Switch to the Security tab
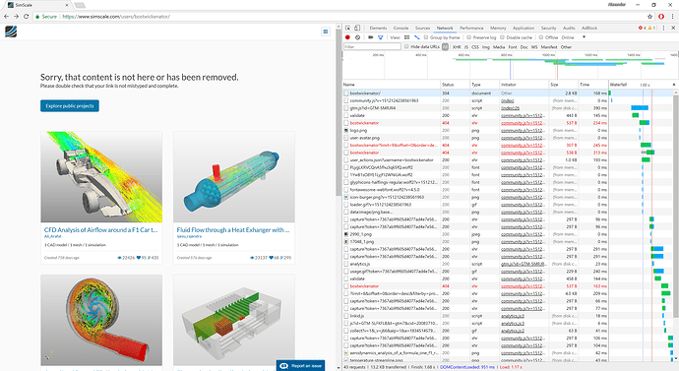This screenshot has height=371, width=679. point(548,28)
